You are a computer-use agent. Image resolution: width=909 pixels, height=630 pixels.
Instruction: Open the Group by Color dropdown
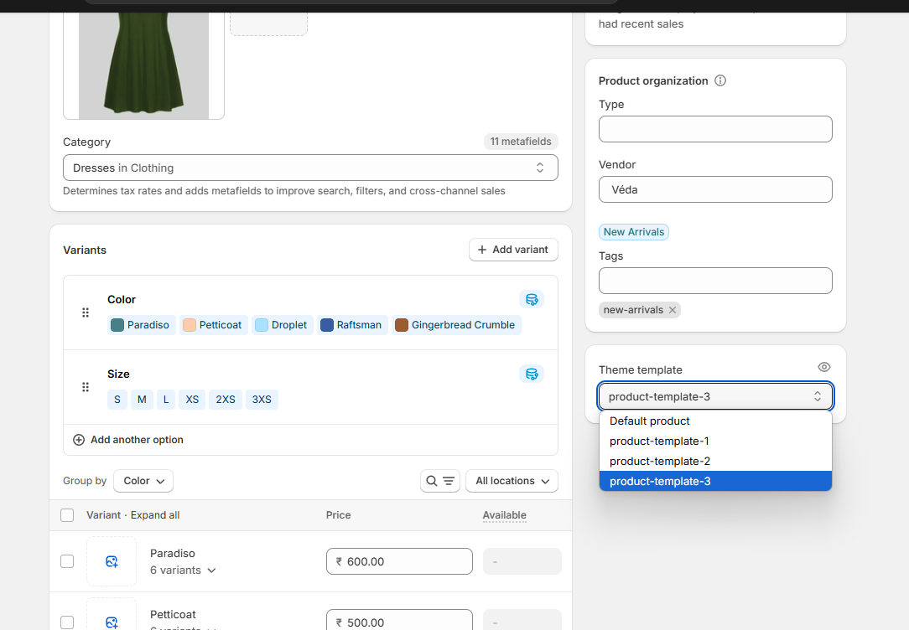point(143,481)
